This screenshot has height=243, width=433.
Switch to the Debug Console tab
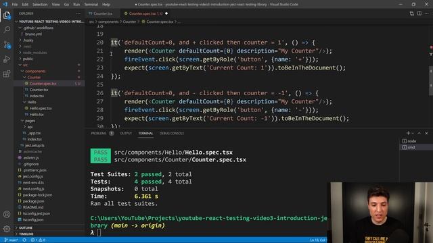[171, 134]
